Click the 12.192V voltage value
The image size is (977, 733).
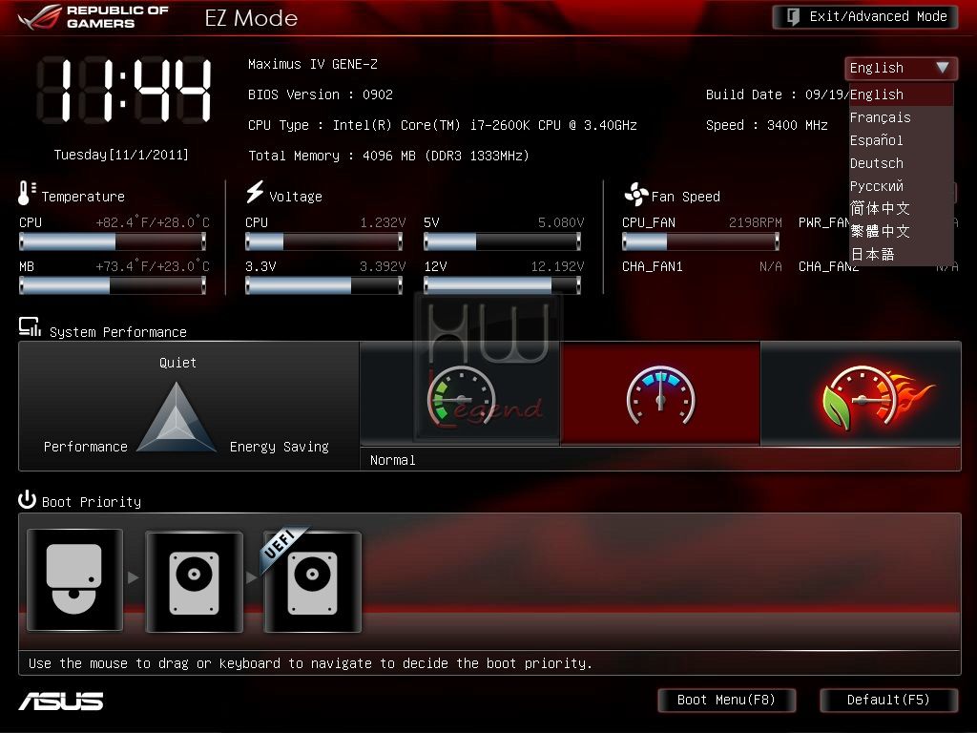pyautogui.click(x=557, y=267)
